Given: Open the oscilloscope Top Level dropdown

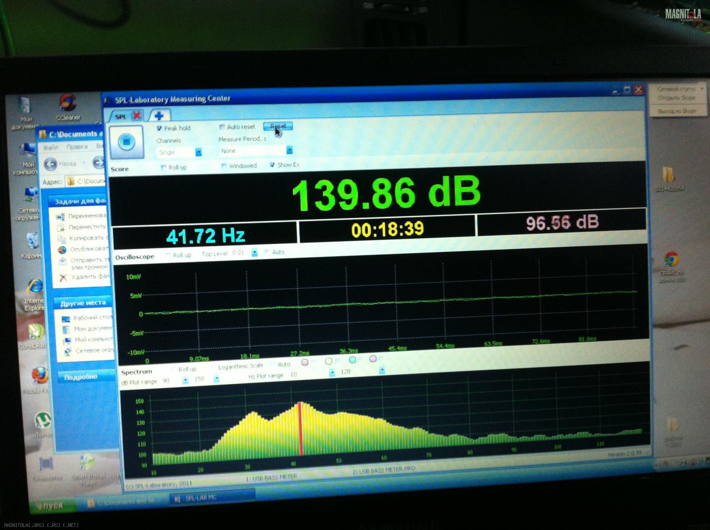Looking at the screenshot, I should [x=254, y=252].
